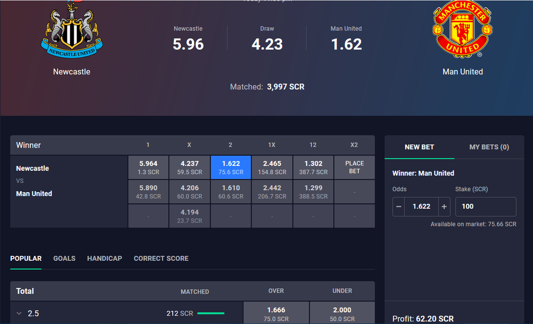Expand the 2.5 total goals row
The height and width of the screenshot is (324, 533).
point(19,313)
